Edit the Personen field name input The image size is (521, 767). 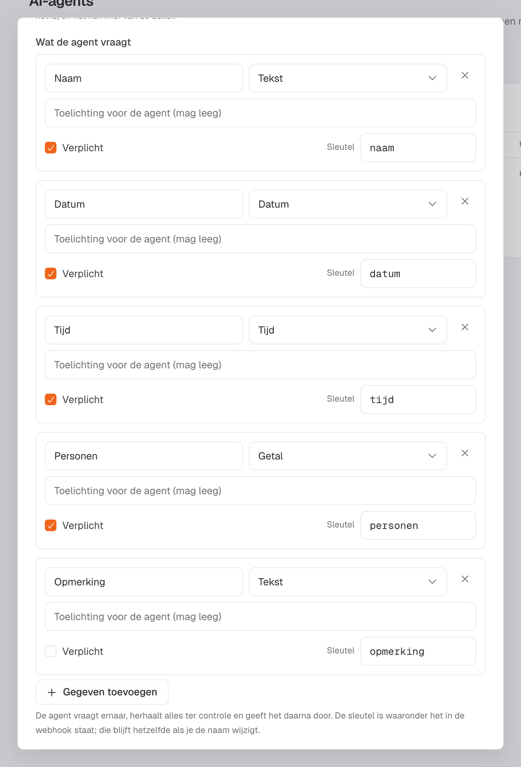tap(144, 456)
